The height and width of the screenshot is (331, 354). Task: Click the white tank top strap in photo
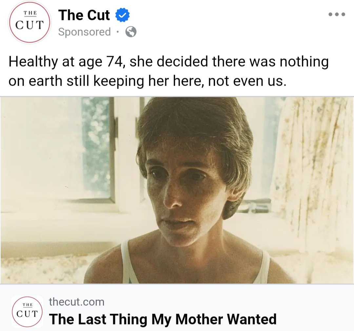point(126,263)
